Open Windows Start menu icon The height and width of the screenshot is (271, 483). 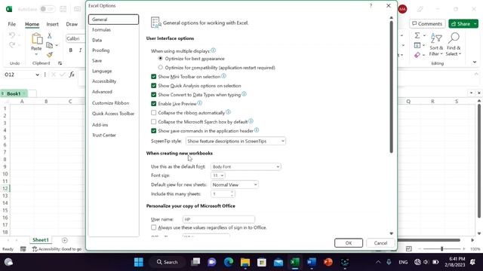(x=139, y=262)
